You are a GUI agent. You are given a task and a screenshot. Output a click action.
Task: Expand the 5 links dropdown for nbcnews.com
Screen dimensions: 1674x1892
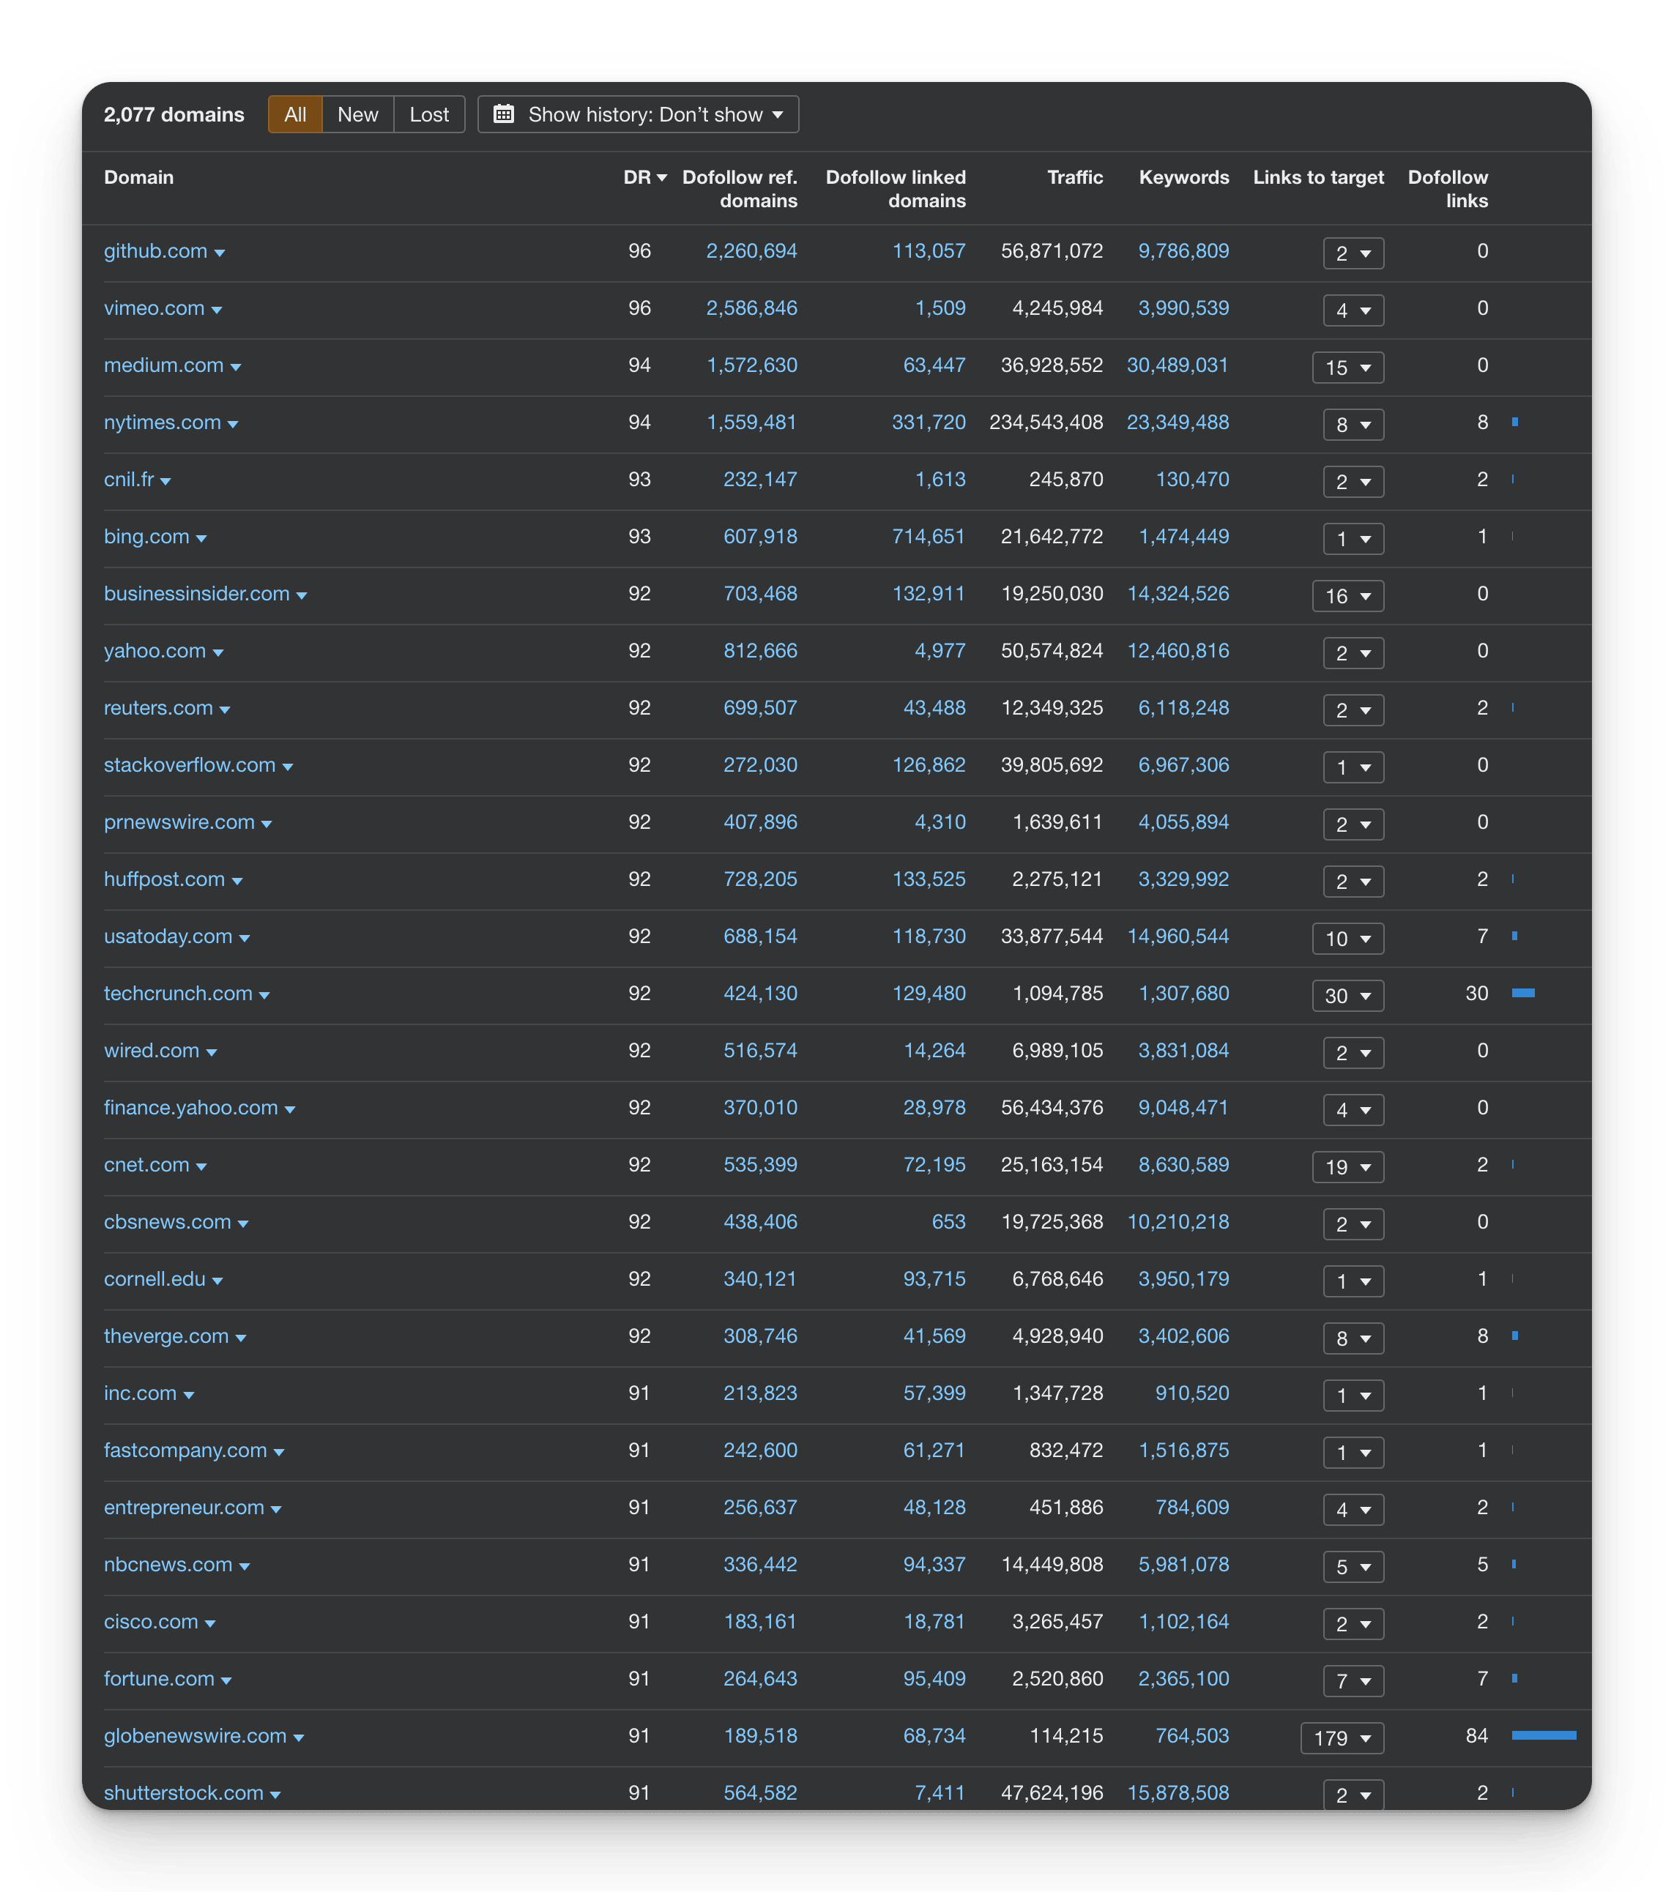click(1354, 1567)
